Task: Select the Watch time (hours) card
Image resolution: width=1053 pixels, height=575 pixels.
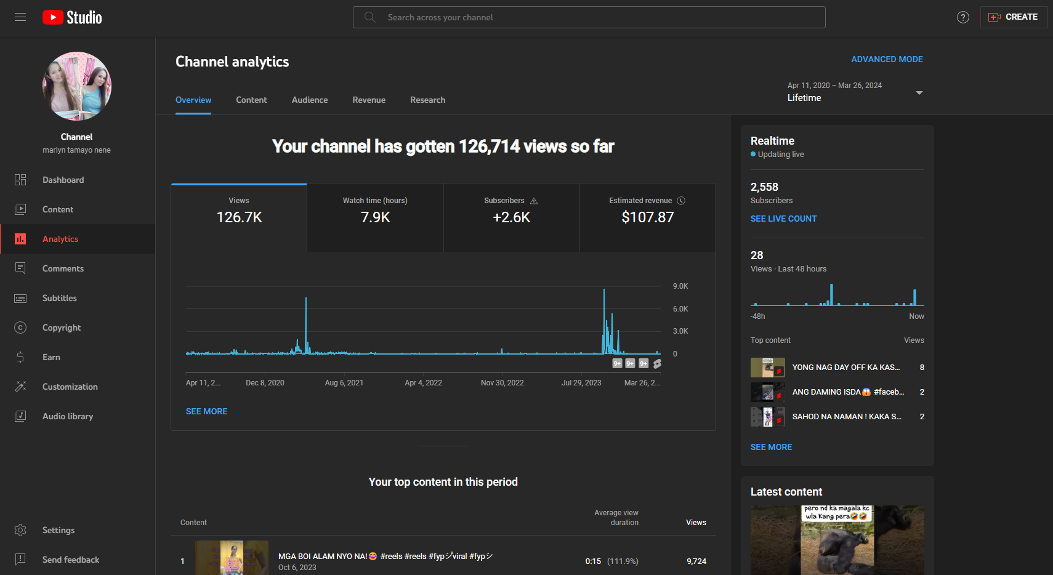Action: tap(375, 218)
